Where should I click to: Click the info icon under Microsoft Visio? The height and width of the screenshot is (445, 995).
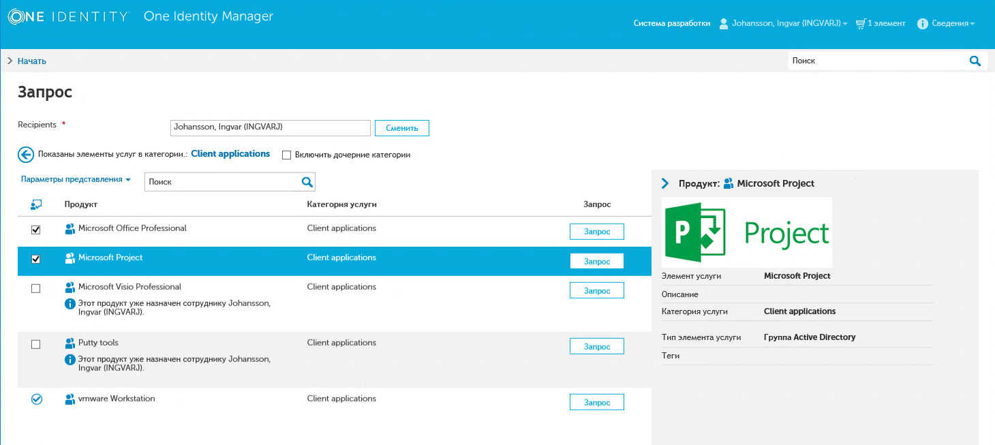[70, 304]
